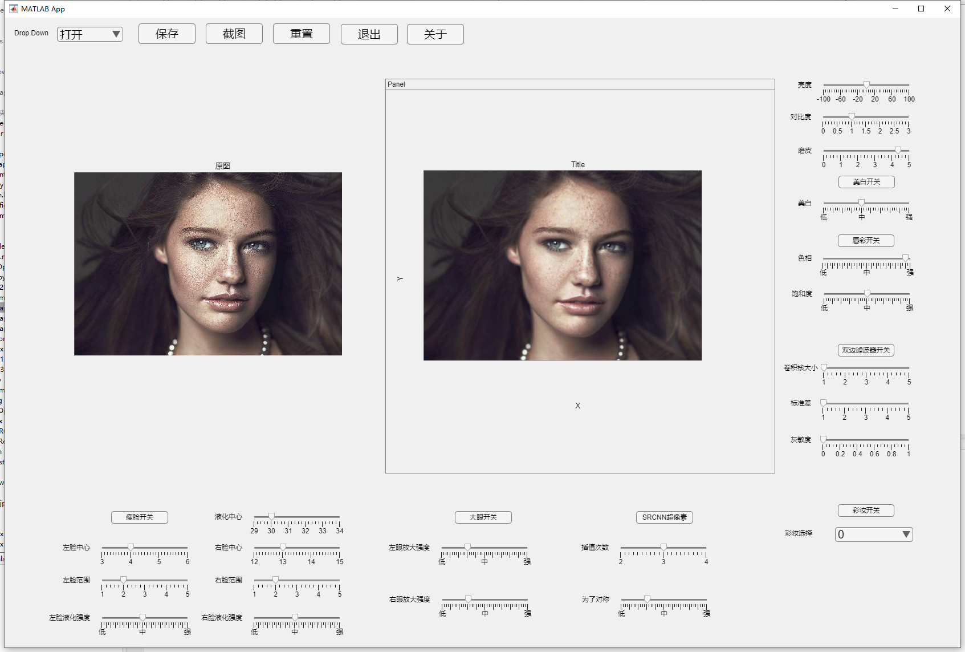The height and width of the screenshot is (652, 965).
Task: Click the 右脸范围 right face range slider
Action: click(297, 580)
